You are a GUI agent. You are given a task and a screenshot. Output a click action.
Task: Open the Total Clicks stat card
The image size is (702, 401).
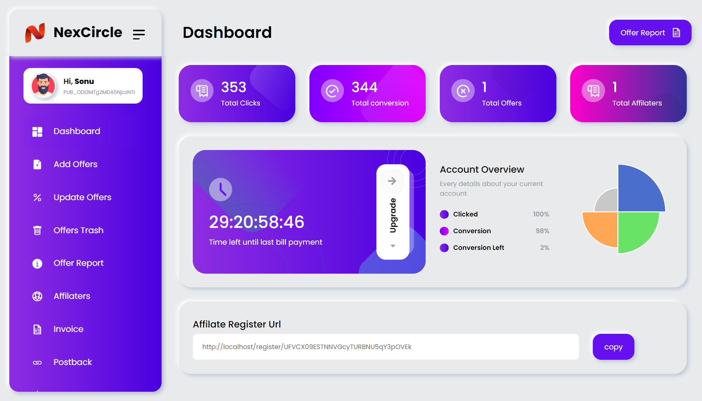point(237,94)
